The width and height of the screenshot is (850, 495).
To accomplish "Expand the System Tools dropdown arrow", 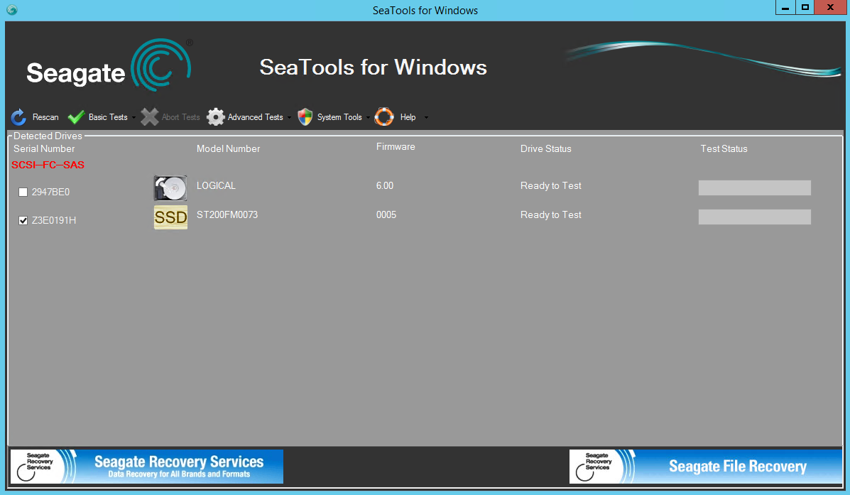I will point(368,118).
